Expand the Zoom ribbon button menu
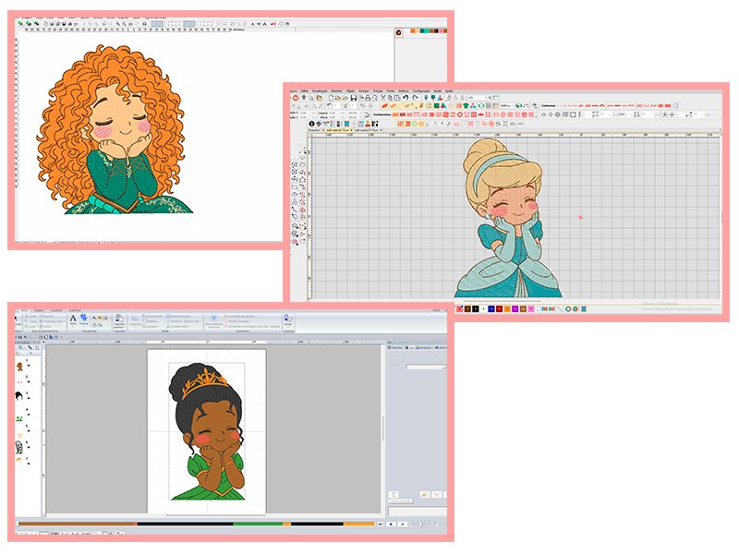739x554 pixels. pyautogui.click(x=288, y=320)
